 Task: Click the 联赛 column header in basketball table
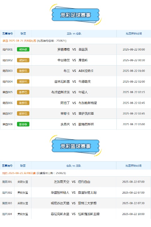23,166
